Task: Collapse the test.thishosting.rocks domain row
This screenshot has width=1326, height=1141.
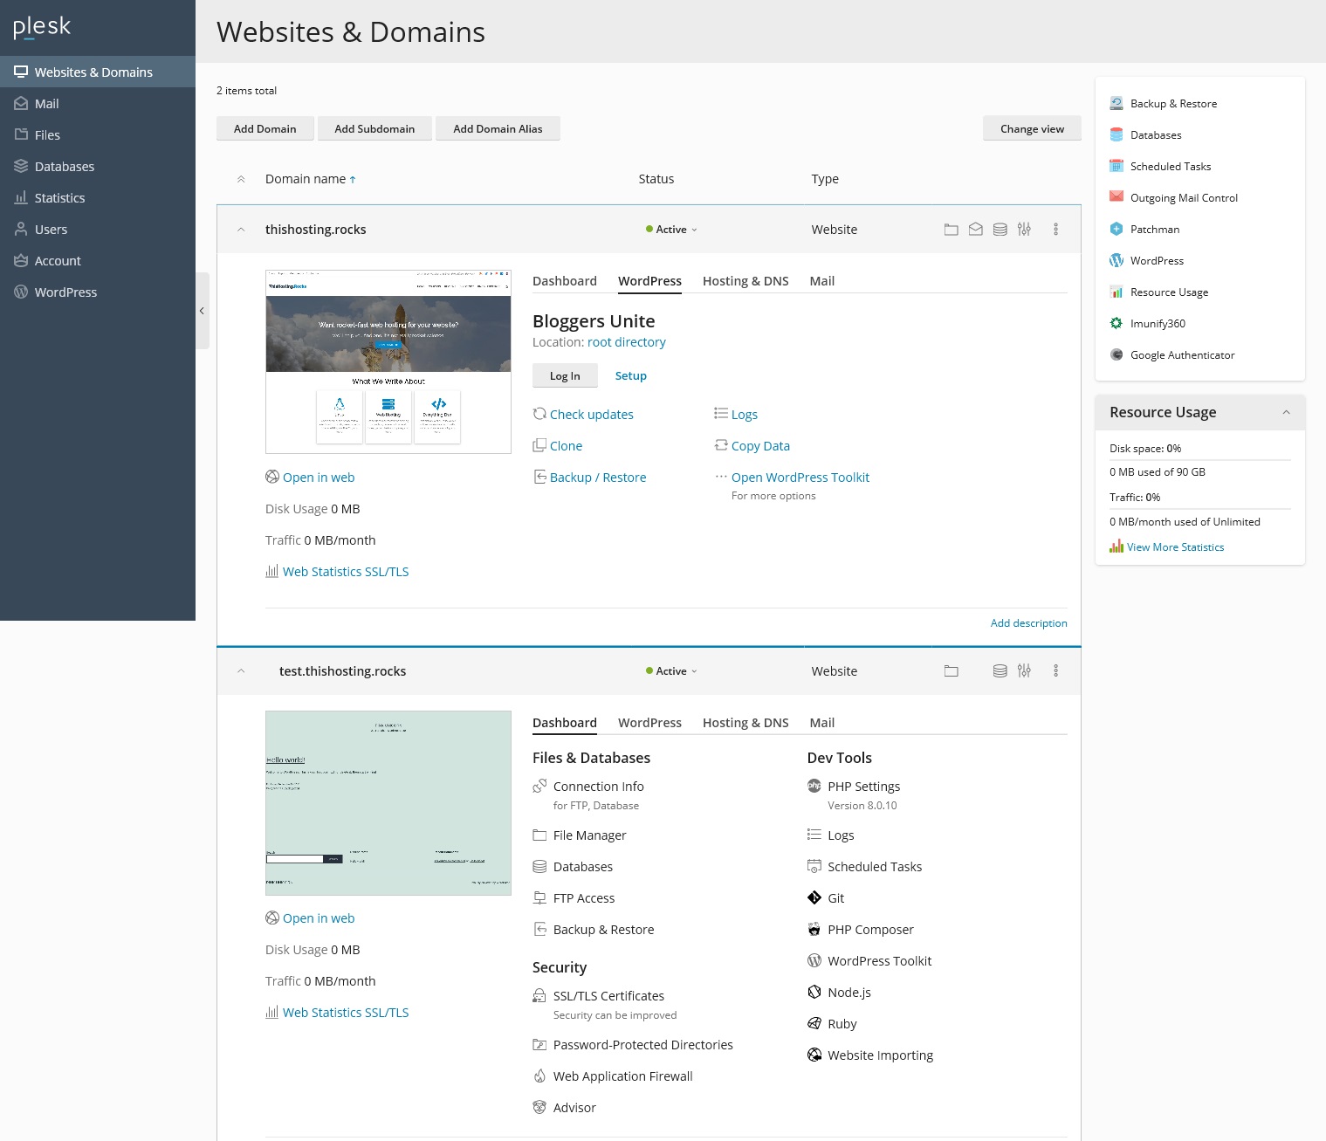Action: pyautogui.click(x=241, y=671)
